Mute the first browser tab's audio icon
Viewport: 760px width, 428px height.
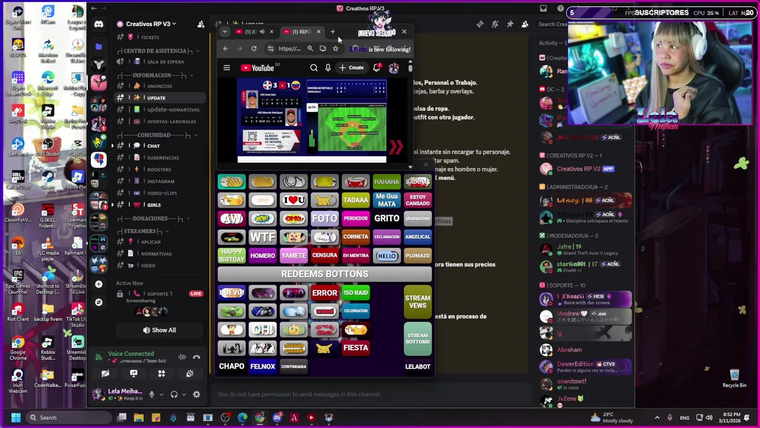pyautogui.click(x=262, y=32)
